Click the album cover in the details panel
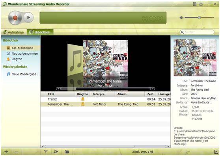220x156 pixels. pos(195,58)
